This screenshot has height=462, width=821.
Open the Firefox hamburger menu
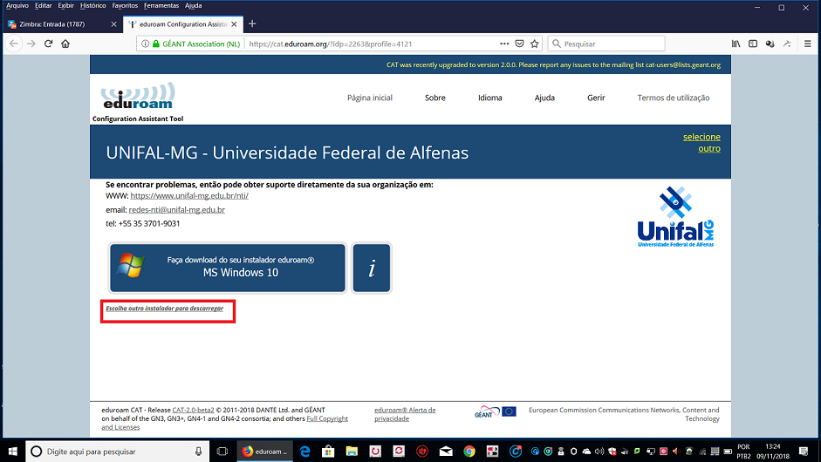807,44
